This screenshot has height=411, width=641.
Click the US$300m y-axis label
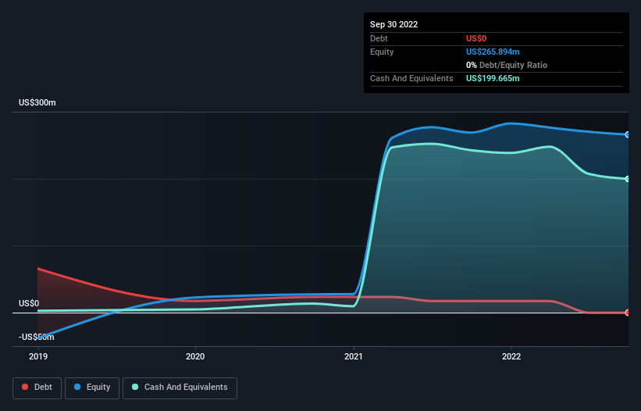(37, 102)
